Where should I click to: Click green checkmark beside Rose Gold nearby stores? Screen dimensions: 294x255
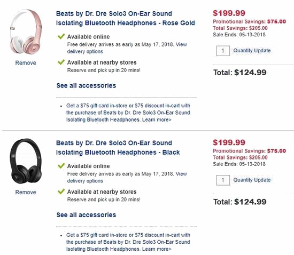tap(61, 62)
